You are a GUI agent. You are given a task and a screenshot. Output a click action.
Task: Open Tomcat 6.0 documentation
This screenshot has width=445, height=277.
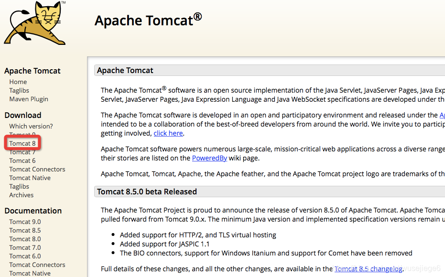click(x=25, y=256)
